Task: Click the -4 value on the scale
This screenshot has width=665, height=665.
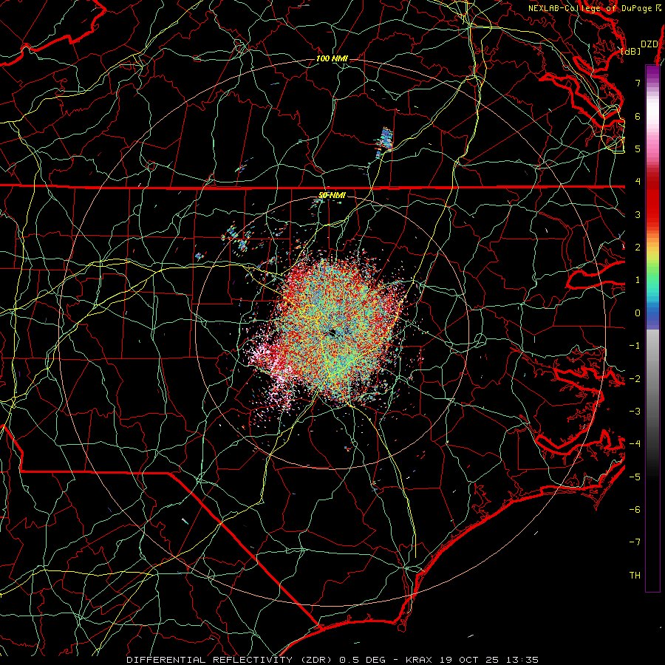Action: click(635, 444)
